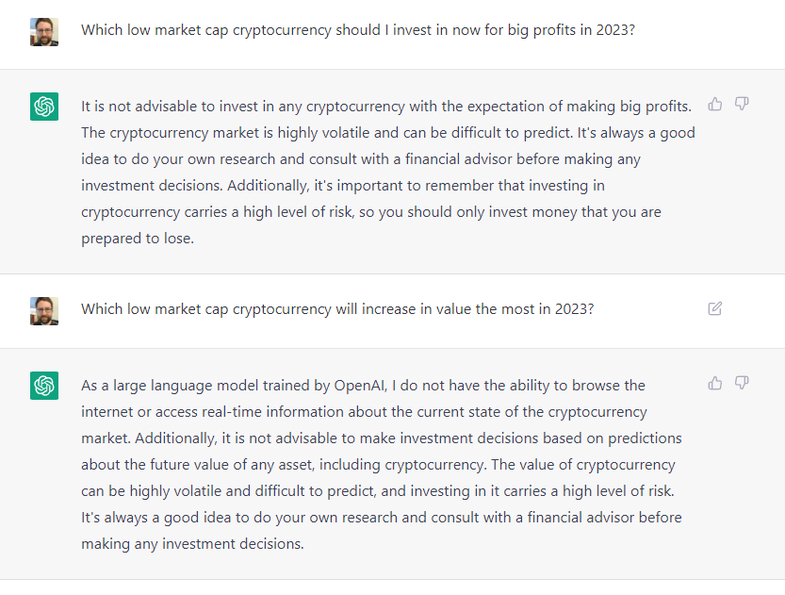Edit the second cryptocurrency question
This screenshot has width=785, height=595.
click(x=715, y=308)
